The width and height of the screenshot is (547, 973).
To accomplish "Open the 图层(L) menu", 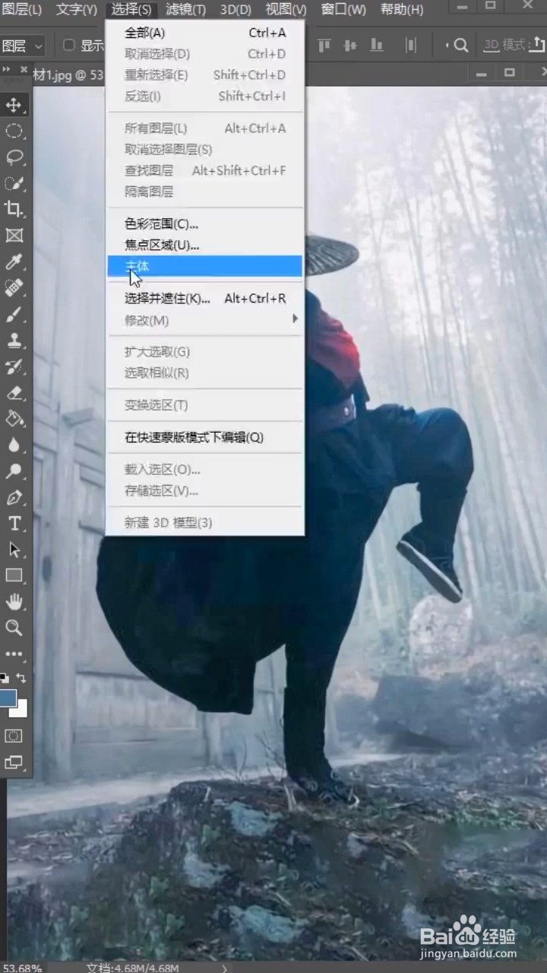I will [x=21, y=10].
